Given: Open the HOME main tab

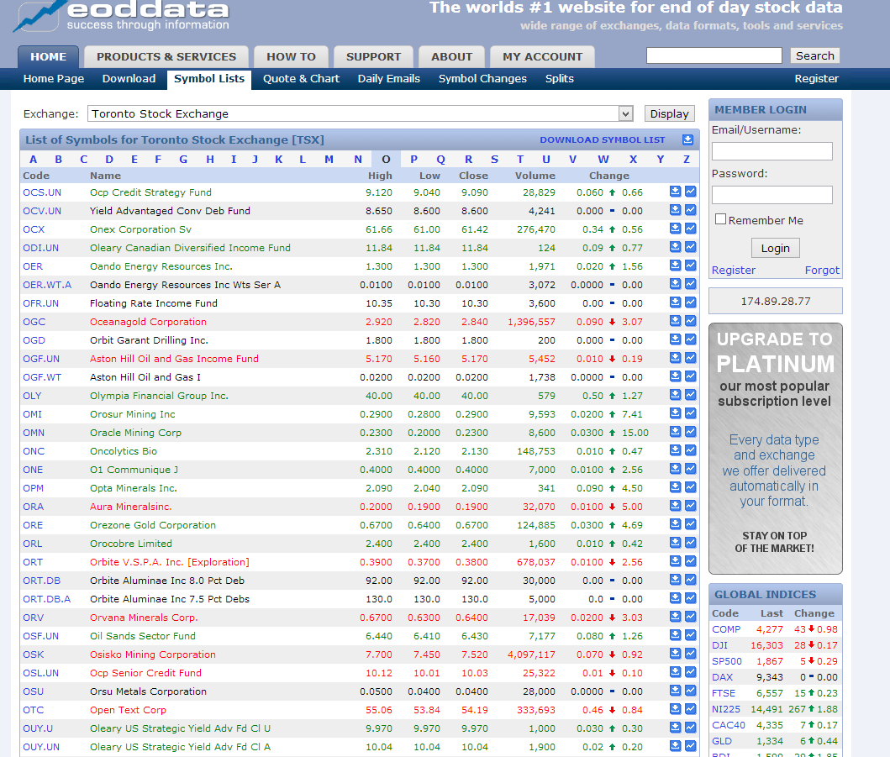Looking at the screenshot, I should click(48, 57).
